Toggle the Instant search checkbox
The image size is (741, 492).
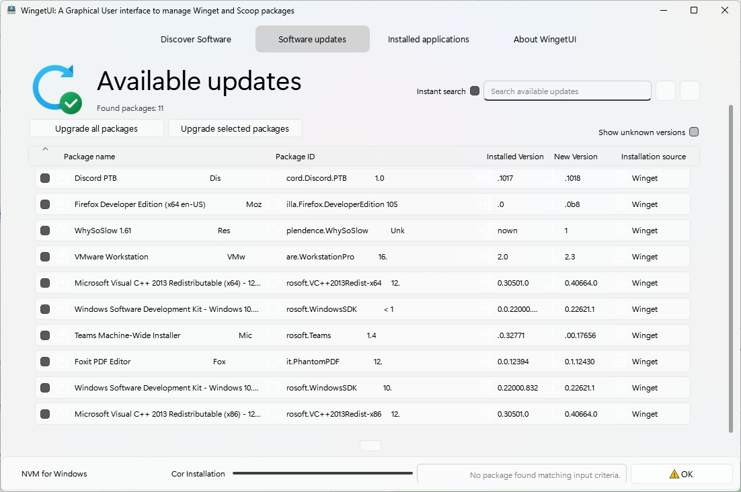pyautogui.click(x=475, y=91)
